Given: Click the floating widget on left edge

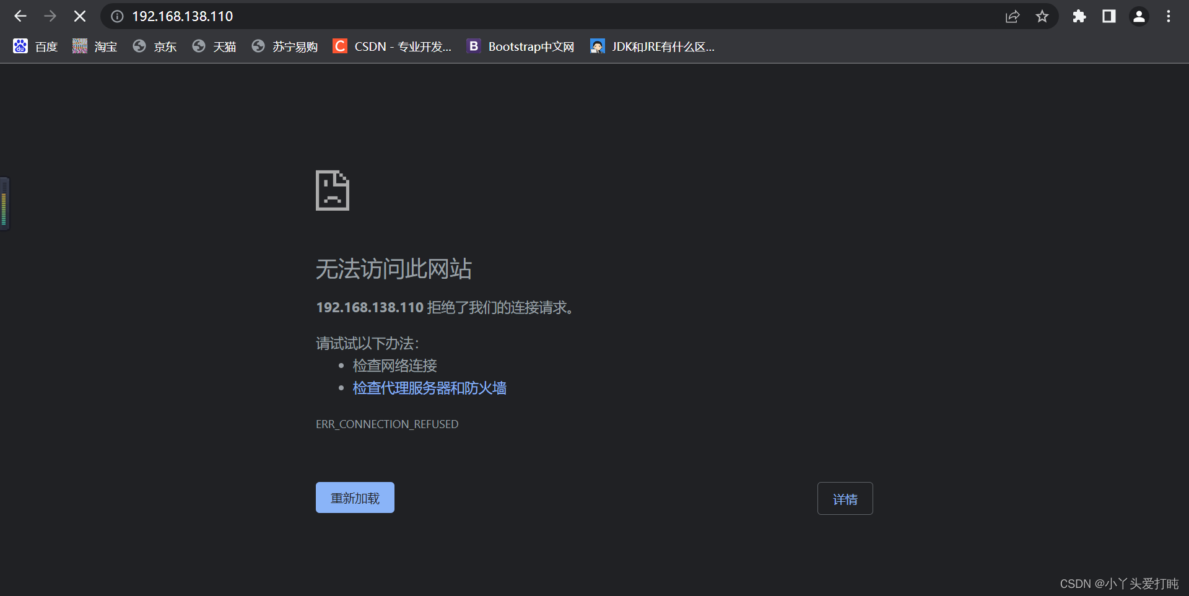Looking at the screenshot, I should [x=4, y=204].
